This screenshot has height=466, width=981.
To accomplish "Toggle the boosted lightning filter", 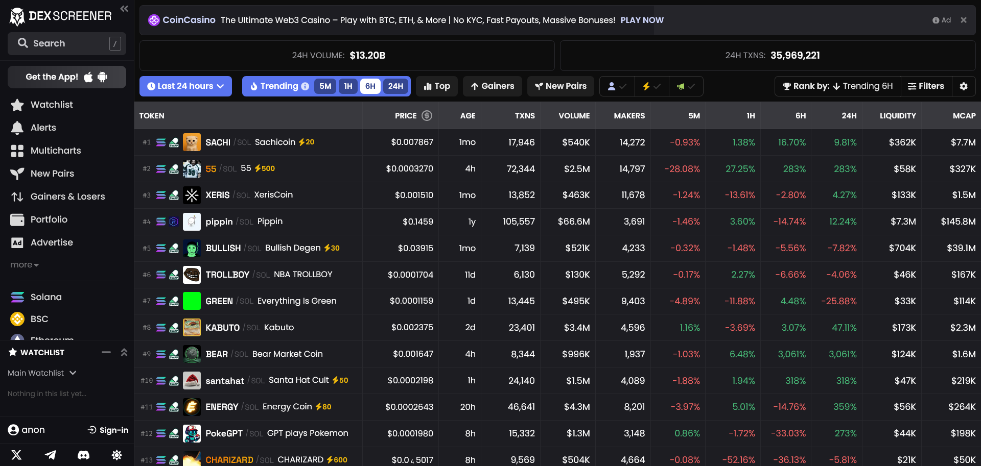I will click(651, 86).
